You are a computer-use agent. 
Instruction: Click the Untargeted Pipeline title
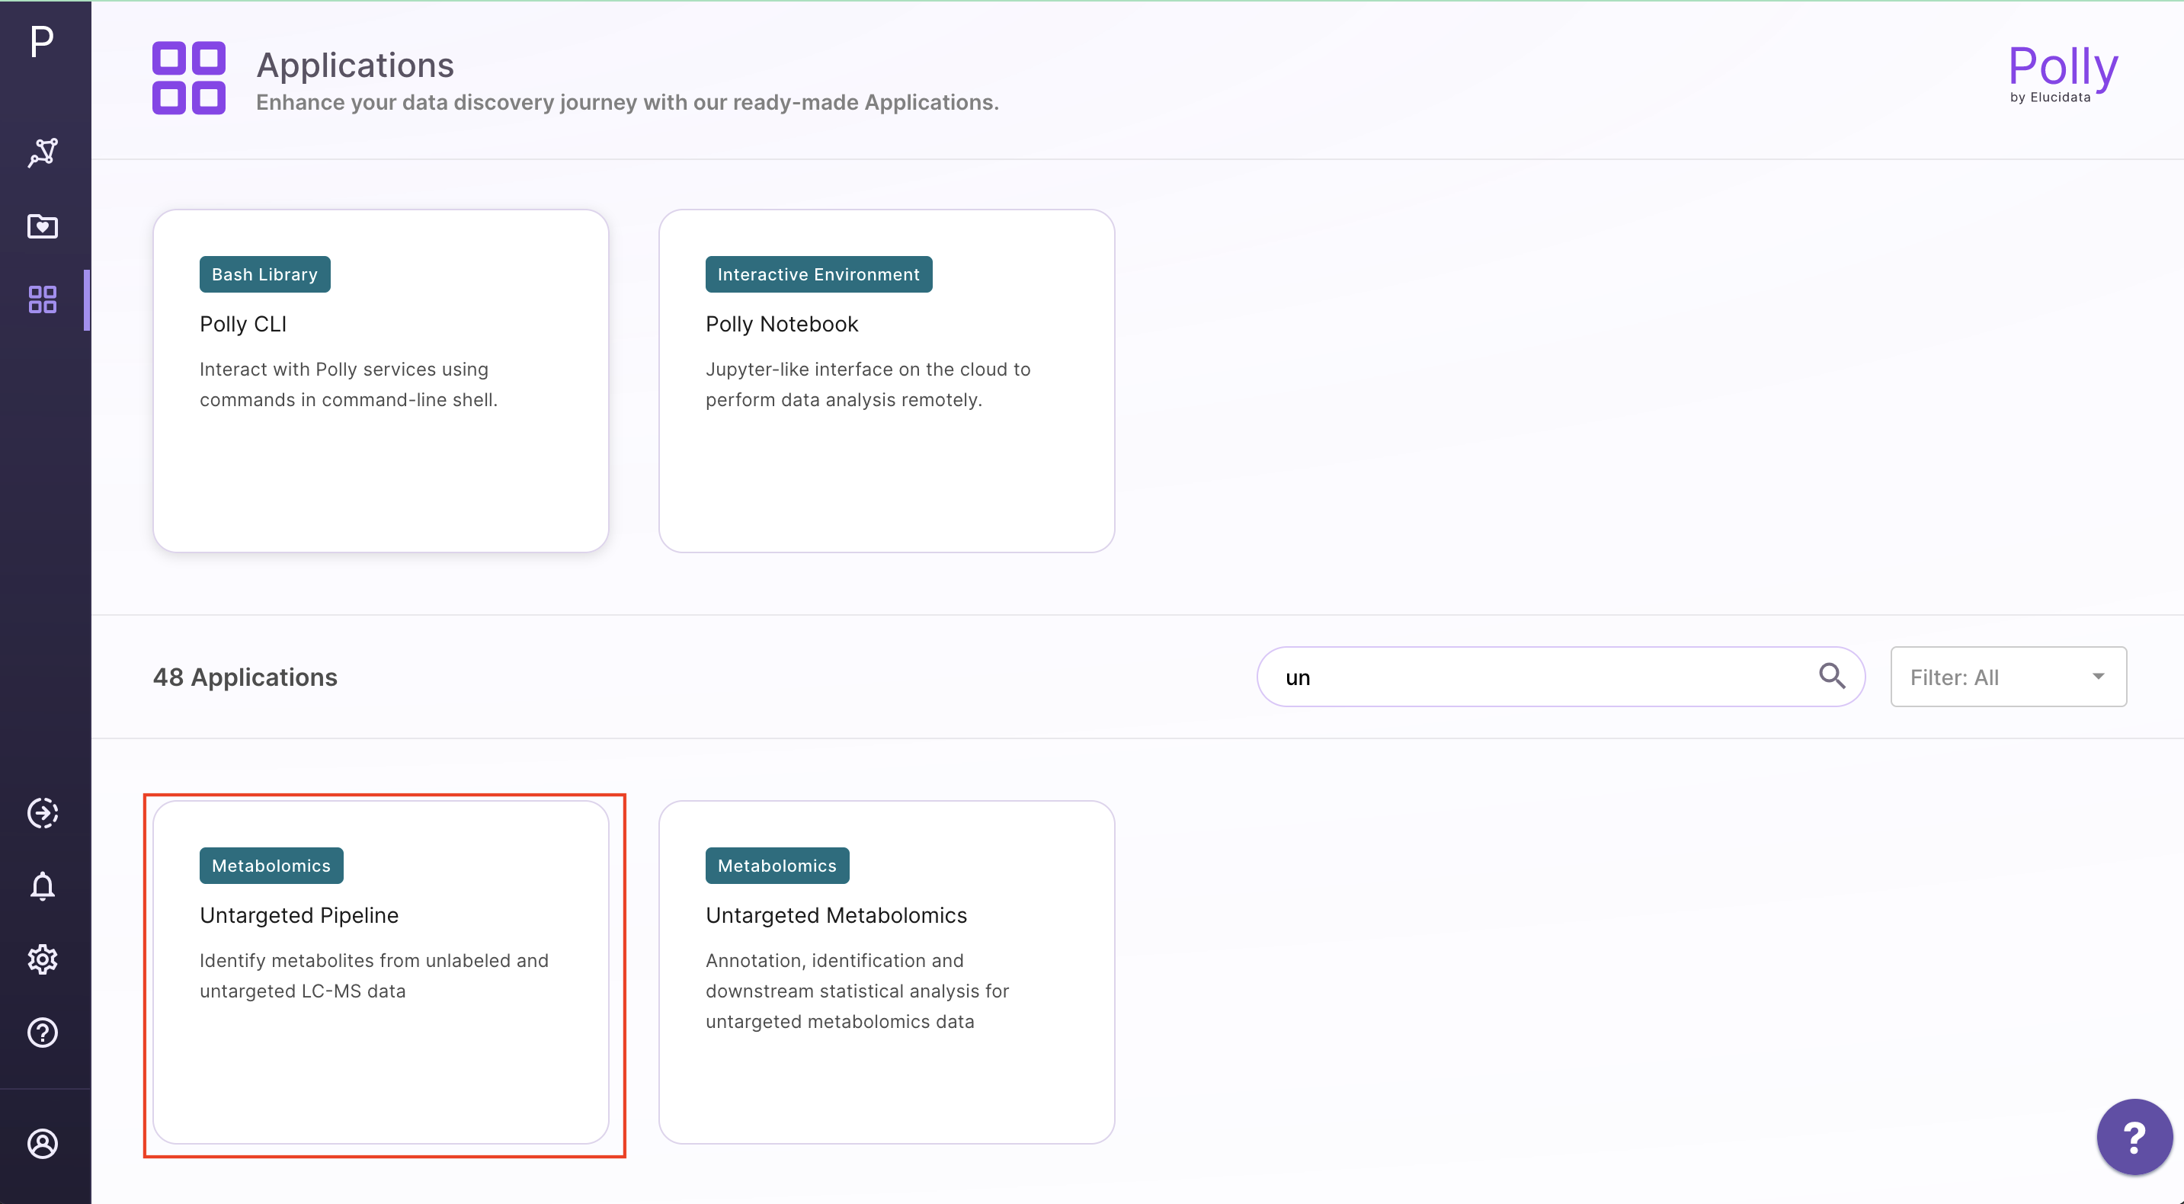299,915
